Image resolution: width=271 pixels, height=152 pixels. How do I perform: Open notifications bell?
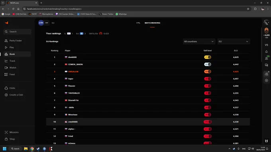(x=266, y=52)
